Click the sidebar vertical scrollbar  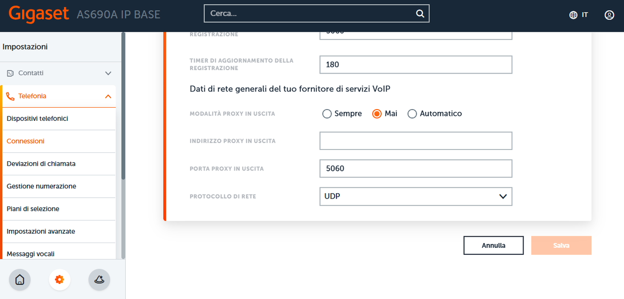tap(123, 106)
